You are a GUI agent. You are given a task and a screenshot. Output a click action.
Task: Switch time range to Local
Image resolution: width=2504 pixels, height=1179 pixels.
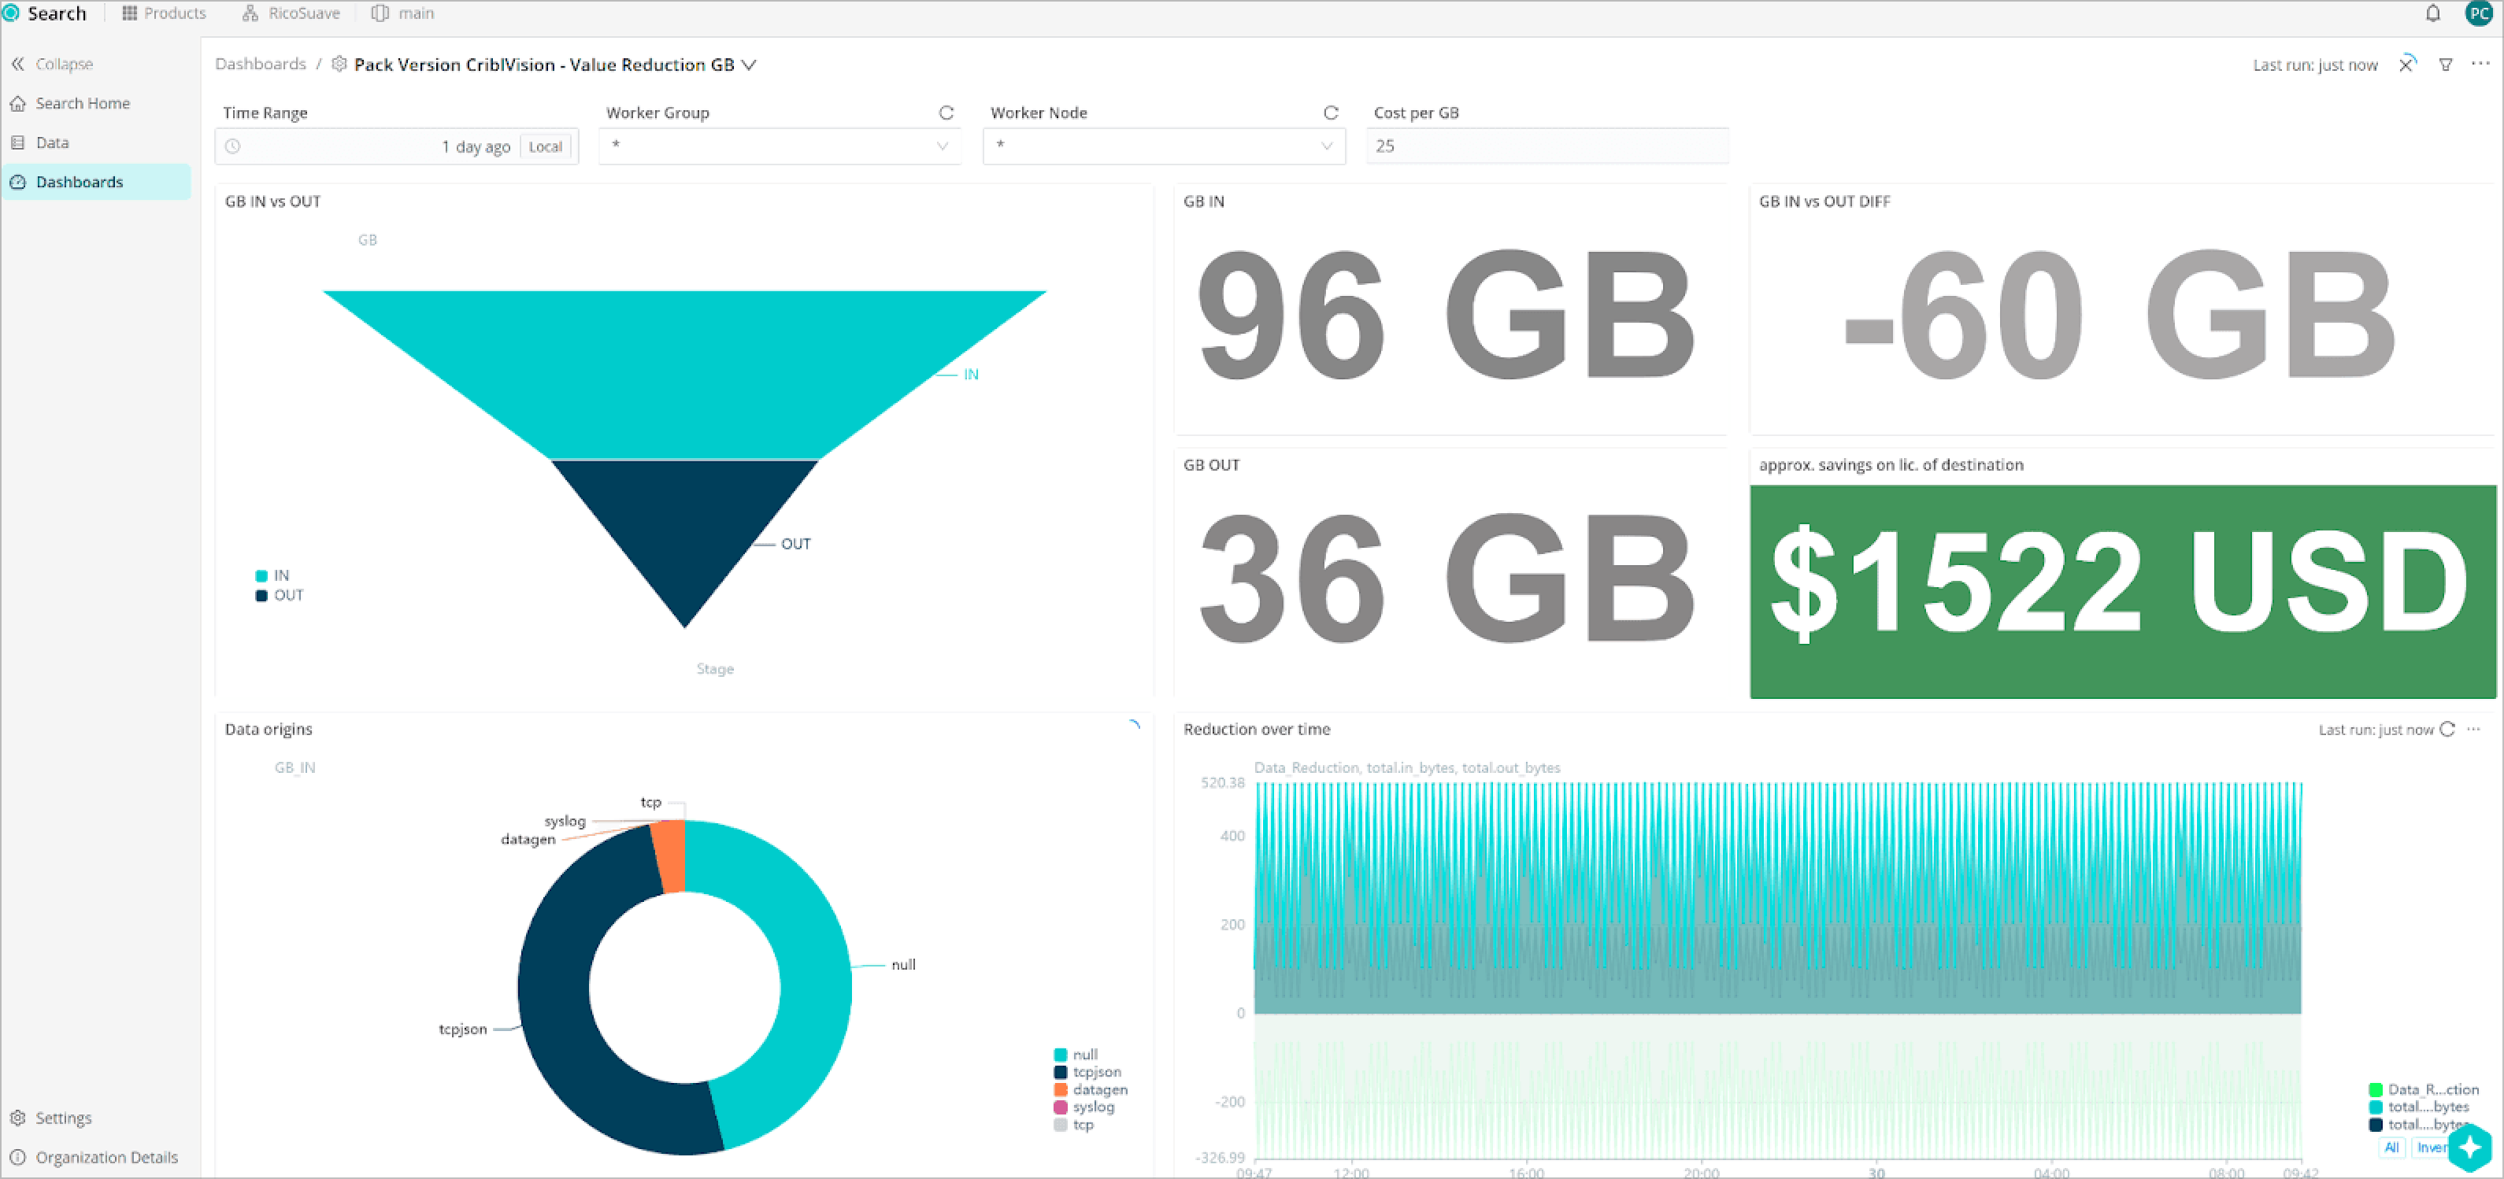point(546,146)
